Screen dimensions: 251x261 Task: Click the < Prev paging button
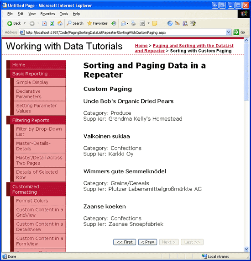(147, 242)
